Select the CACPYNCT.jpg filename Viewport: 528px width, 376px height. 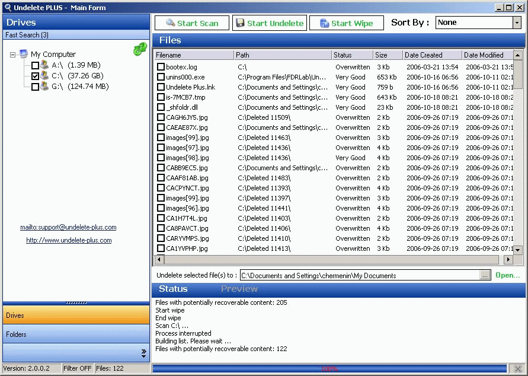pos(188,188)
